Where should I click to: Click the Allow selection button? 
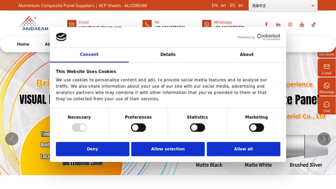click(x=168, y=149)
